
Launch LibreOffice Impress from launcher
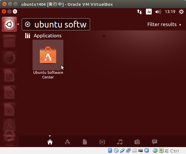[x=9, y=109]
